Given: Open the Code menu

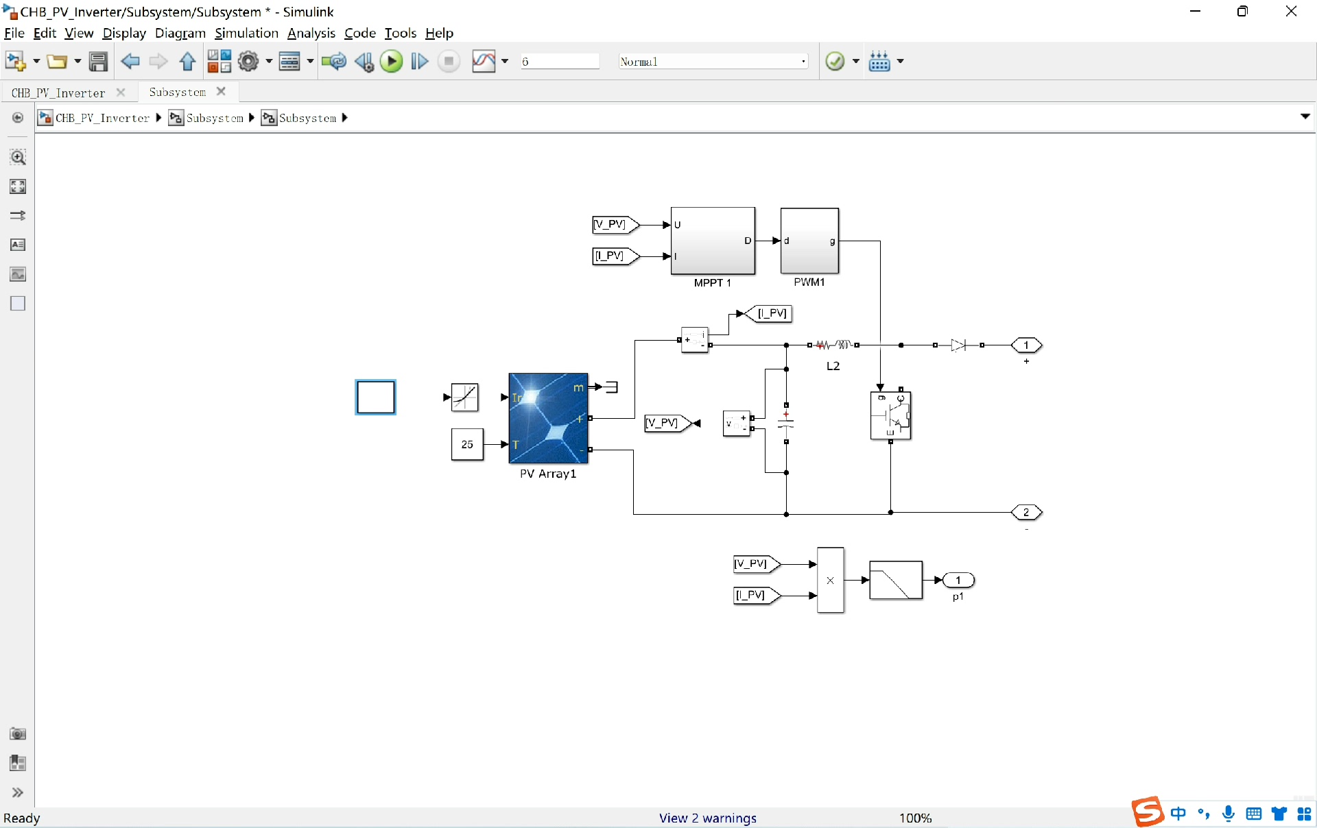Looking at the screenshot, I should [359, 33].
